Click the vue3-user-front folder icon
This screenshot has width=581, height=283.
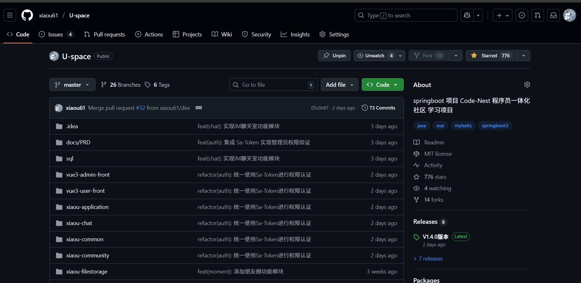click(59, 191)
